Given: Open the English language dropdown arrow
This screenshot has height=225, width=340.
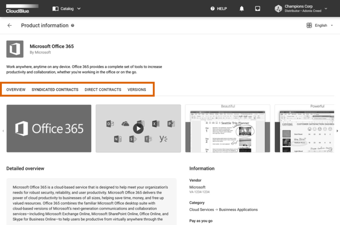Looking at the screenshot, I should pyautogui.click(x=332, y=25).
